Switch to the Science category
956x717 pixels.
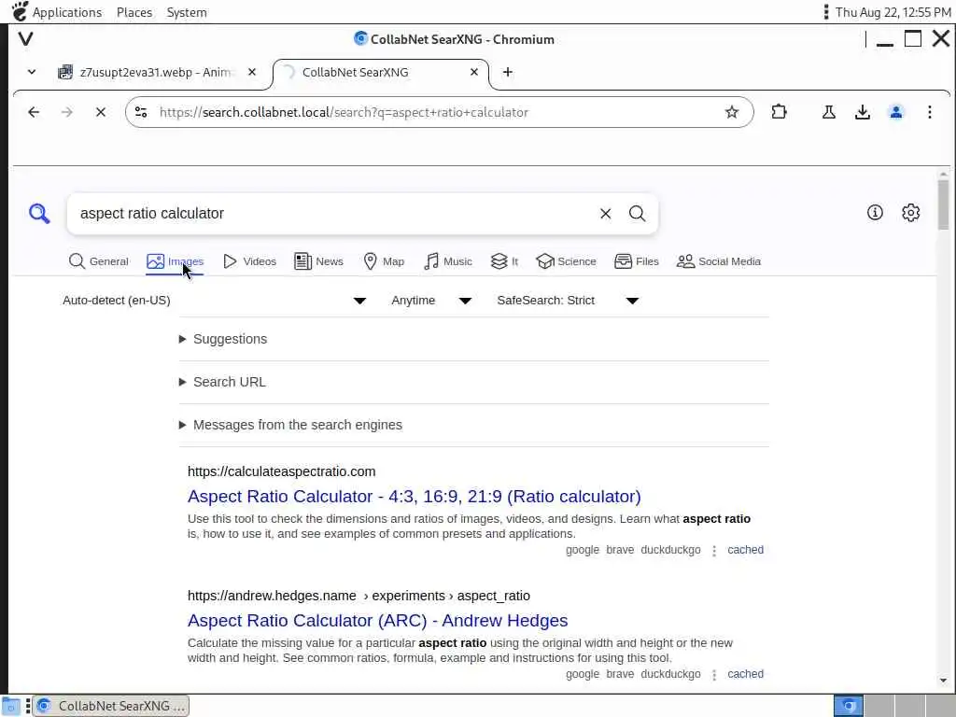pos(566,261)
